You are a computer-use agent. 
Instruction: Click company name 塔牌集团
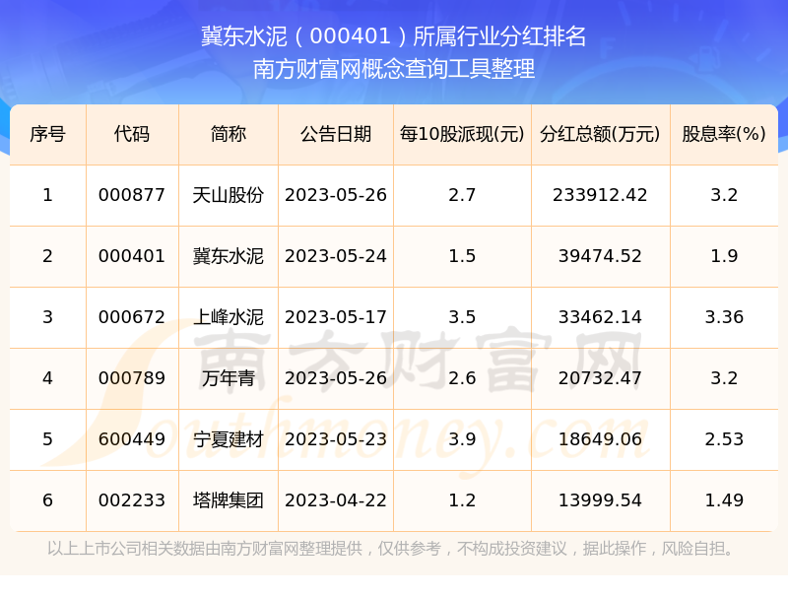point(229,500)
